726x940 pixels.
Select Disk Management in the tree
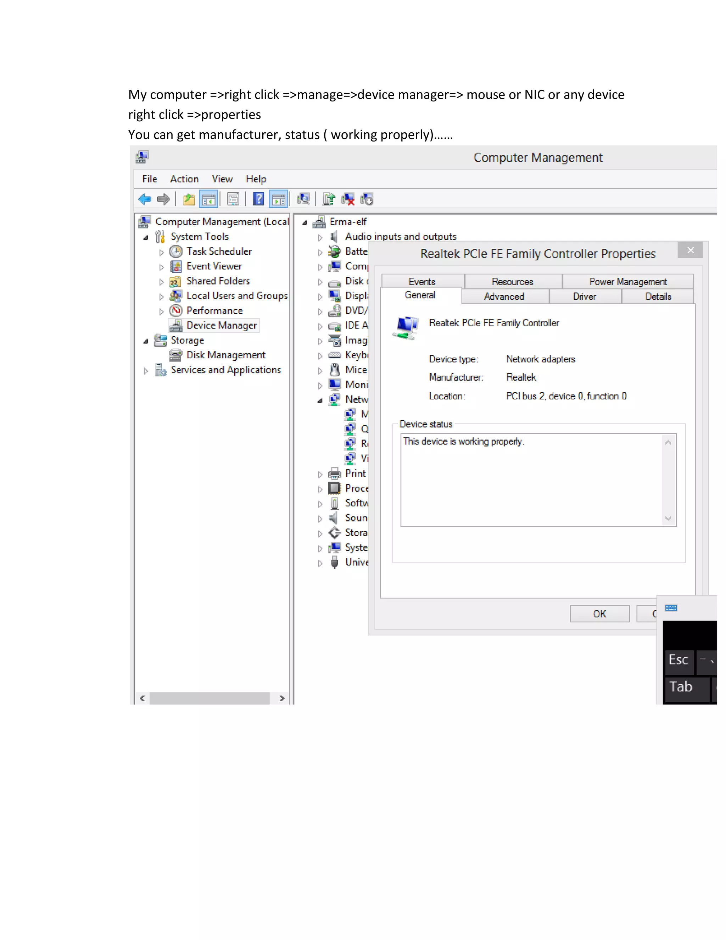tap(225, 355)
